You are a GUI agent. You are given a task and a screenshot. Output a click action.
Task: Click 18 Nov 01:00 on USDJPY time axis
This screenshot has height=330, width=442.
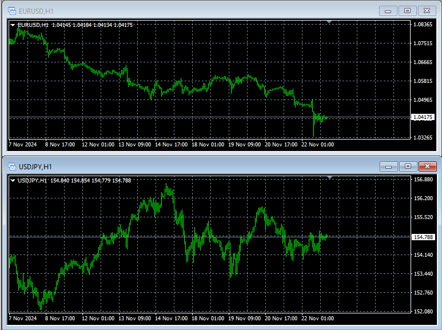pyautogui.click(x=208, y=319)
